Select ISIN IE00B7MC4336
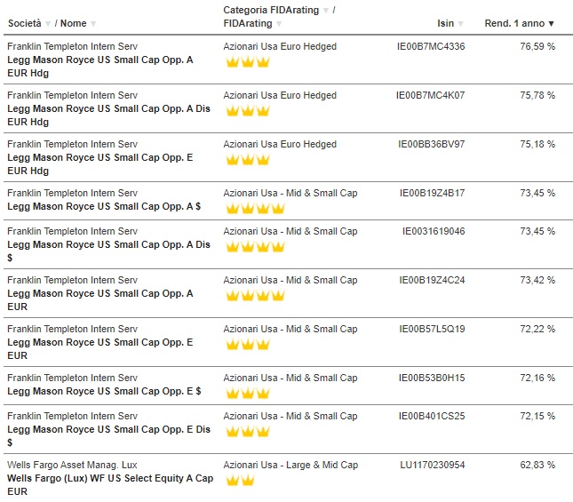 coord(431,46)
